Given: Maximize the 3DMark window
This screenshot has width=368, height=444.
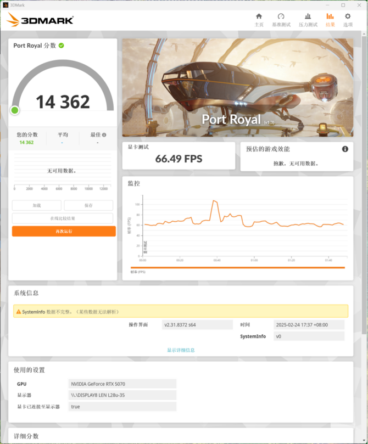Looking at the screenshot, I should [343, 5].
